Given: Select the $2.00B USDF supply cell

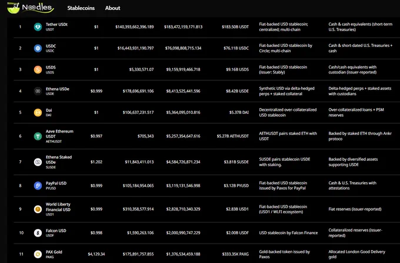Looking at the screenshot, I should pos(237,232).
